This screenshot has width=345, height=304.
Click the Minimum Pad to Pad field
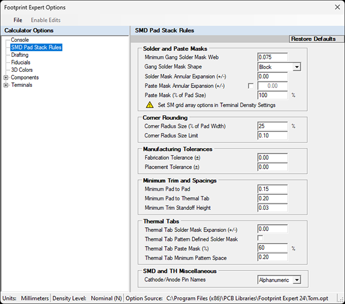(x=272, y=189)
